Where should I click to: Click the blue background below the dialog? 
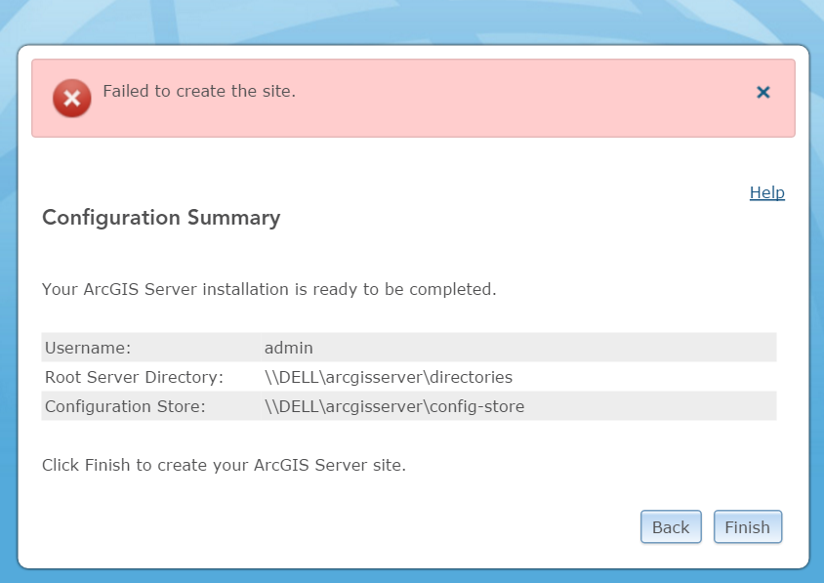pyautogui.click(x=410, y=576)
